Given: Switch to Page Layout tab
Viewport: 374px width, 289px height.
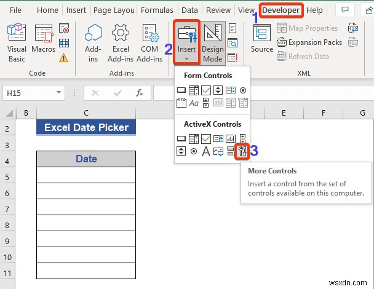Looking at the screenshot, I should 114,10.
